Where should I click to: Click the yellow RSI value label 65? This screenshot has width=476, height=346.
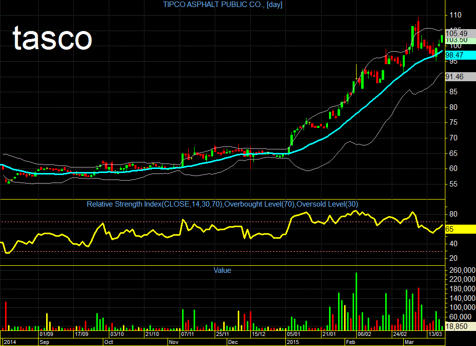(x=460, y=229)
